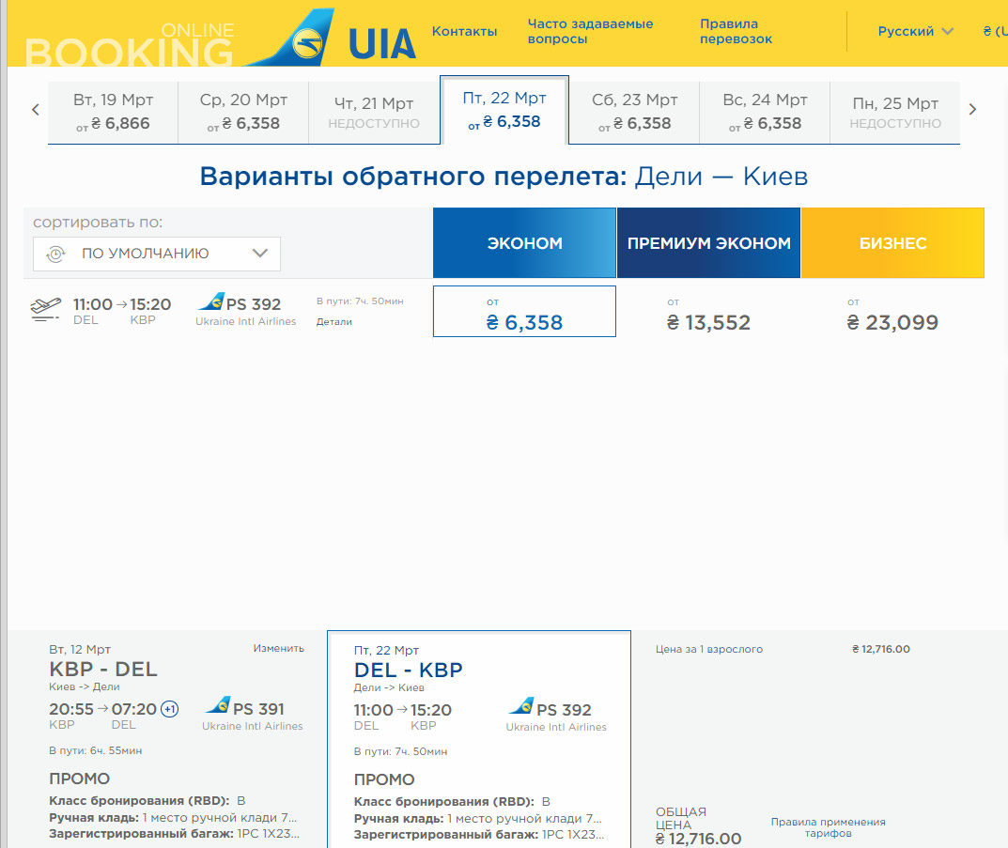The height and width of the screenshot is (848, 1008).
Task: Click the В пути: 7ч. 50мин text in results row
Action: 360,301
